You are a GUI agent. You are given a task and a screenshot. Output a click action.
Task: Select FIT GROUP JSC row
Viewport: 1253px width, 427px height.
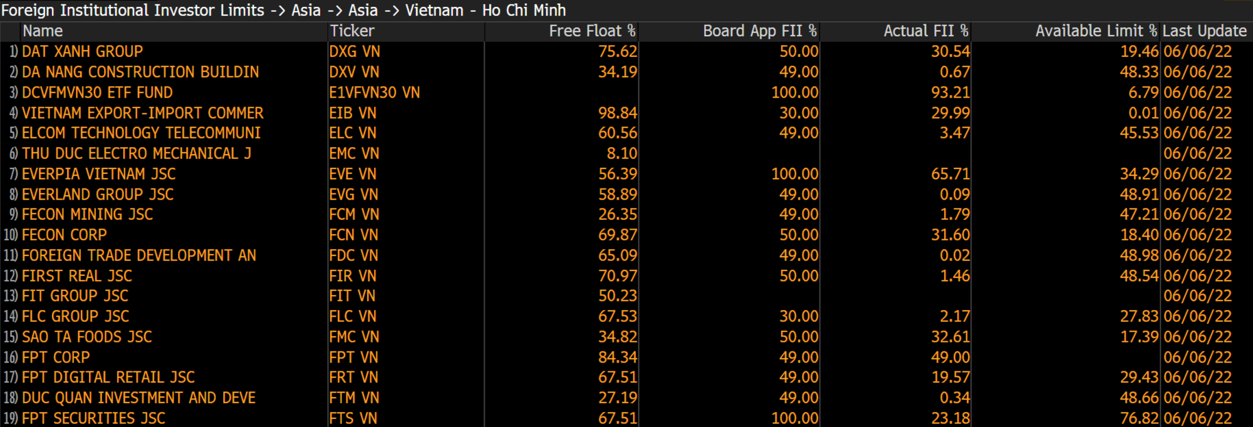(x=626, y=296)
